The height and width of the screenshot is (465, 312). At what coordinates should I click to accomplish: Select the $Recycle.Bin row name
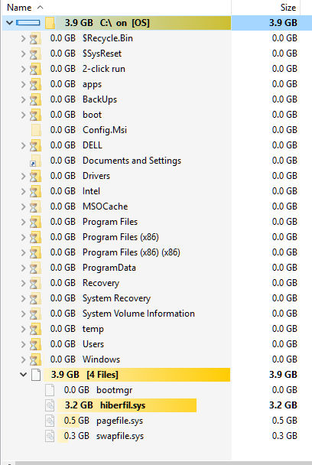pyautogui.click(x=108, y=38)
